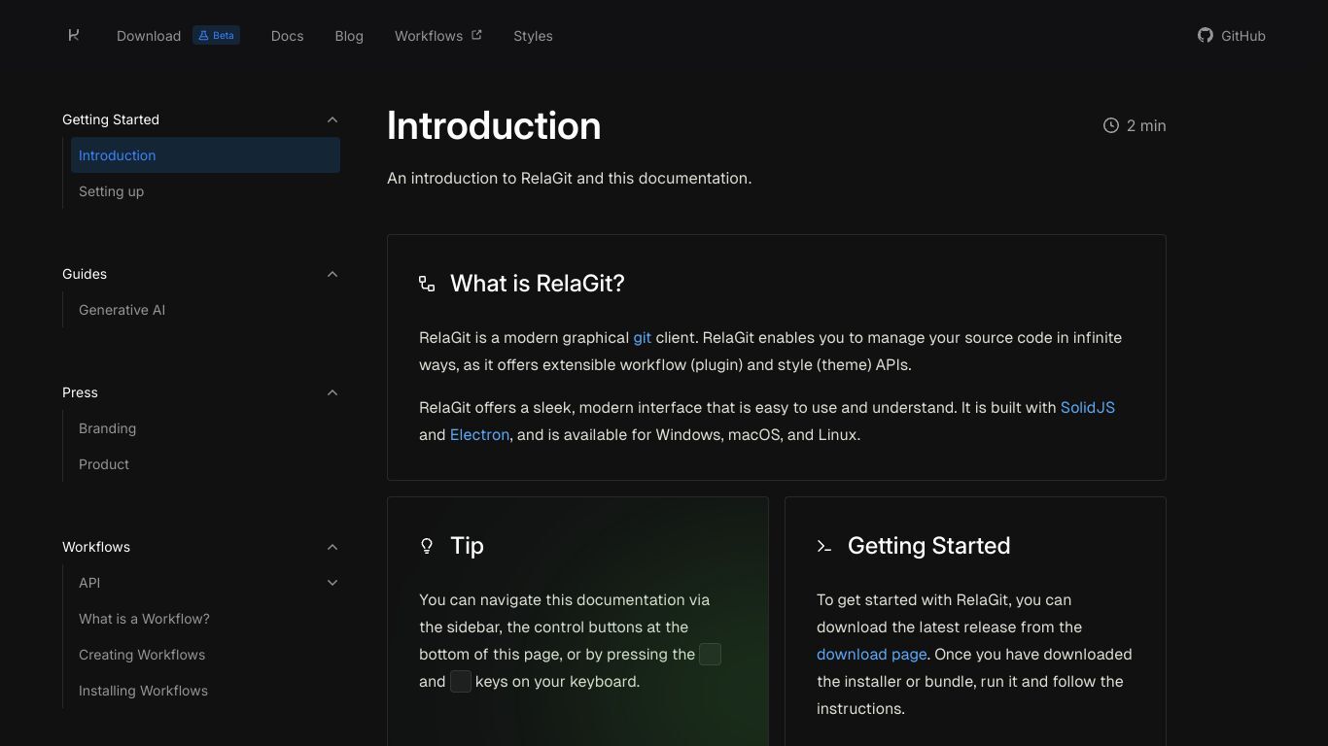The height and width of the screenshot is (746, 1328).
Task: Follow the download page link
Action: 871,655
